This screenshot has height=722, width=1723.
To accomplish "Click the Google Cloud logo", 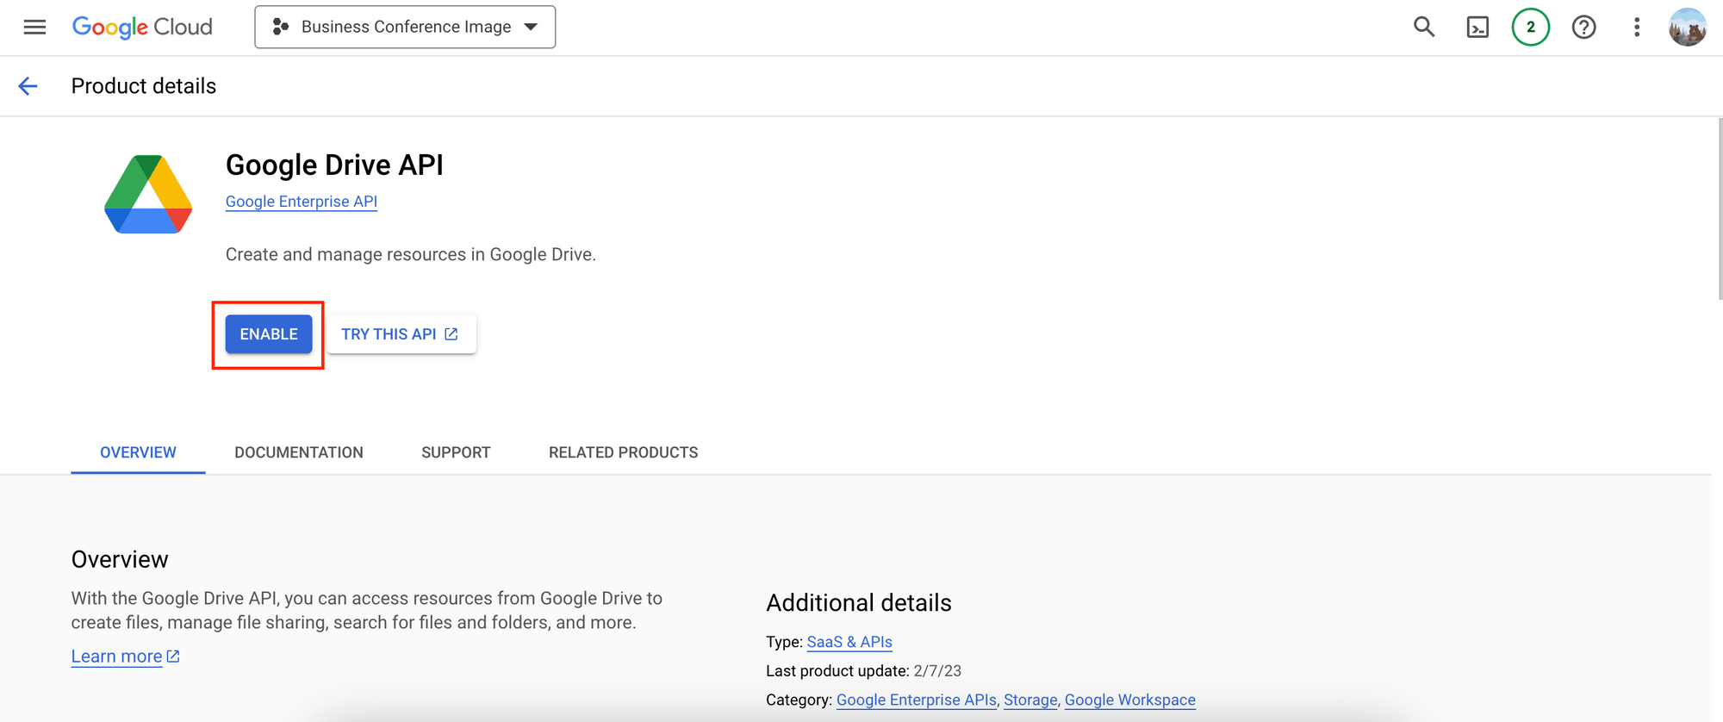I will (x=142, y=27).
